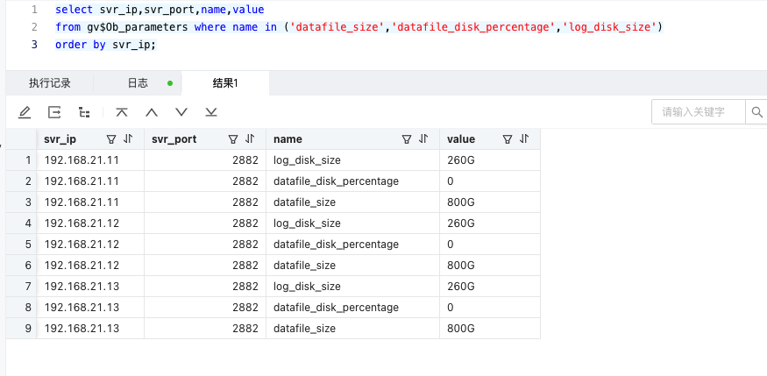The width and height of the screenshot is (767, 376).
Task: Jump to last row arrow icon
Action: [211, 112]
